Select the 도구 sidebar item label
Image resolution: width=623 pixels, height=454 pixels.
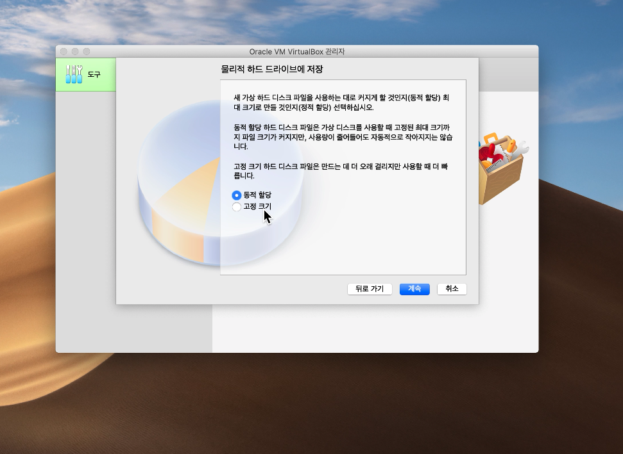pyautogui.click(x=94, y=74)
